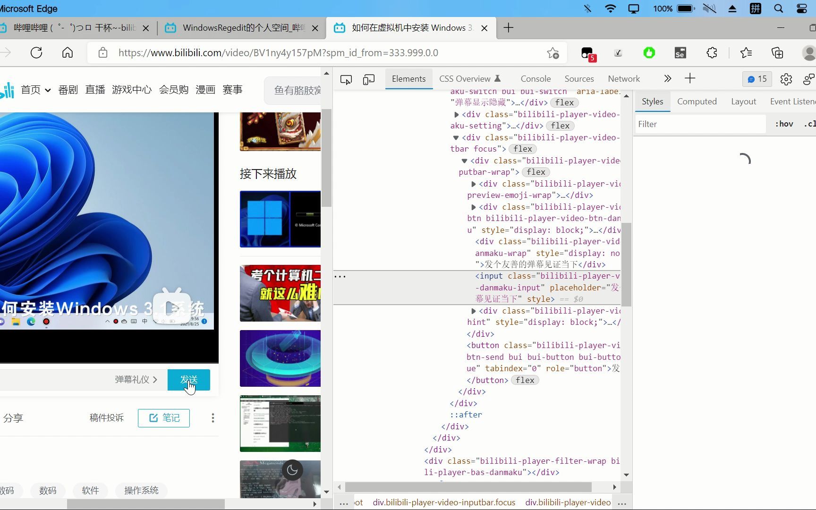Open the Console tab
Image resolution: width=816 pixels, height=510 pixels.
(535, 79)
